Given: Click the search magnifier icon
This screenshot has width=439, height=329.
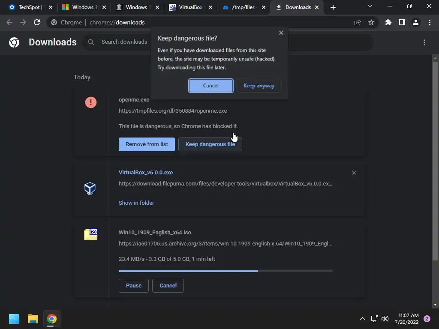Looking at the screenshot, I should coord(91,42).
